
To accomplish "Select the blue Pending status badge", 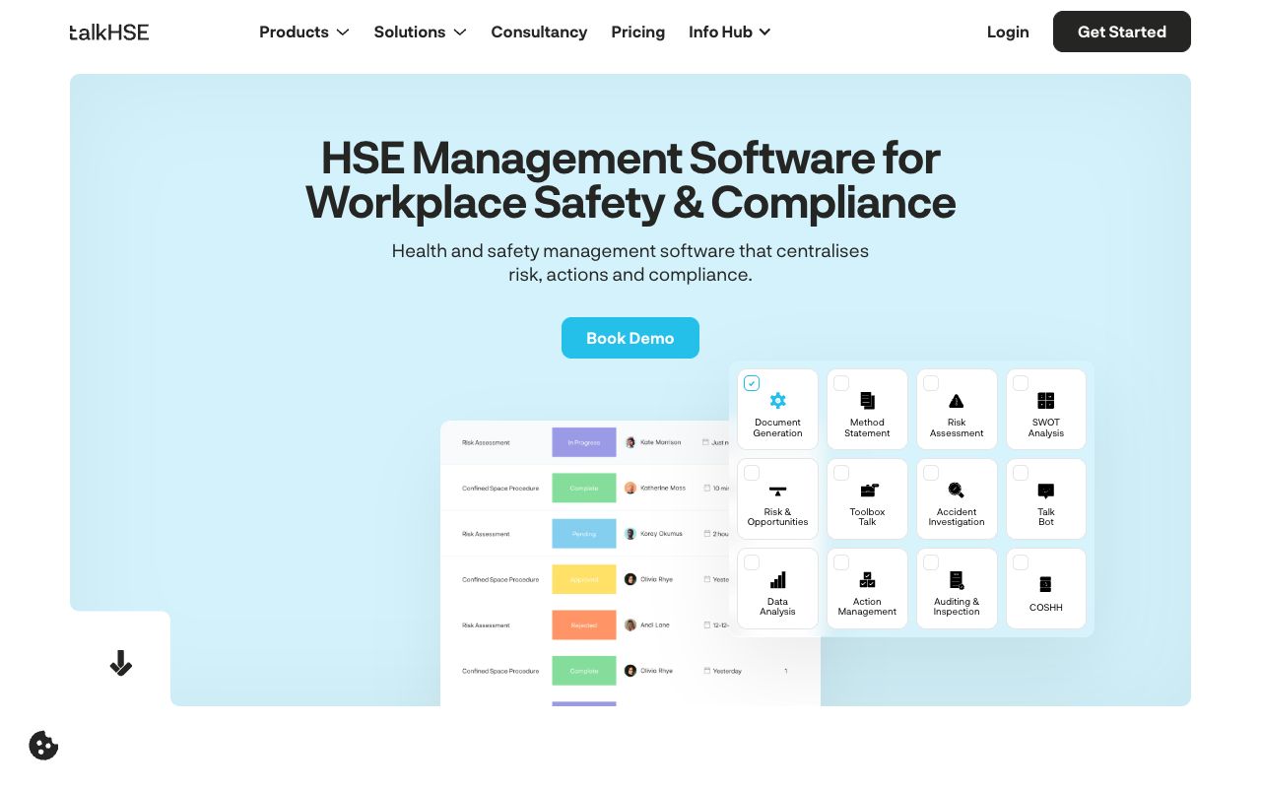I will click(x=584, y=534).
